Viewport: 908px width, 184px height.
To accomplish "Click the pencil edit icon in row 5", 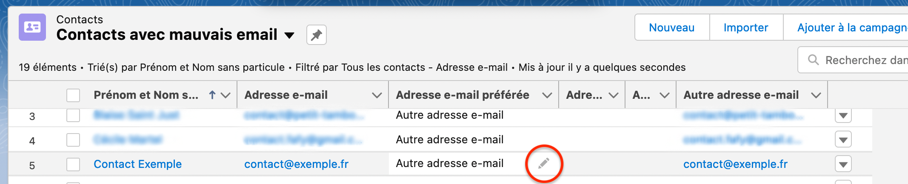I will pyautogui.click(x=544, y=163).
